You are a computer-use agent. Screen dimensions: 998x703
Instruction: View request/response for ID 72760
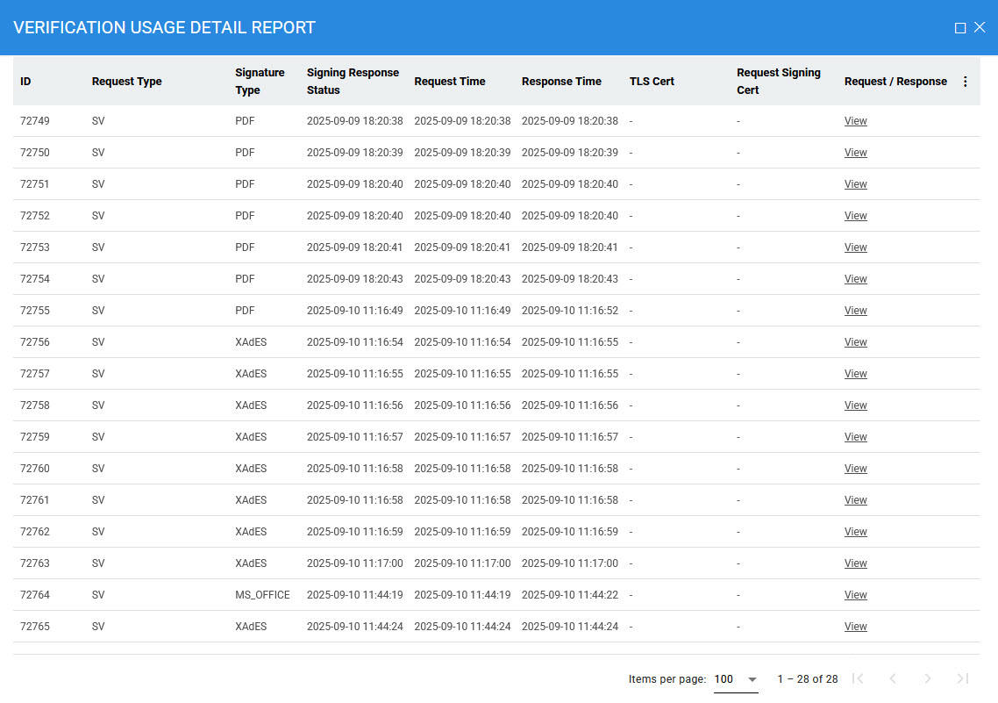pyautogui.click(x=855, y=469)
